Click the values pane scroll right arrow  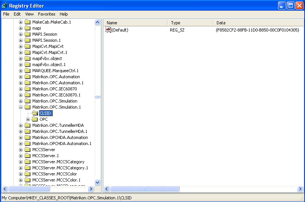pos(300,189)
